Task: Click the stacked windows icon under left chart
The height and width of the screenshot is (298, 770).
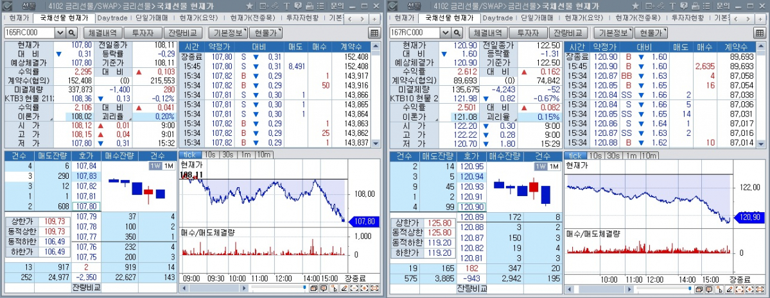Action: [314, 288]
